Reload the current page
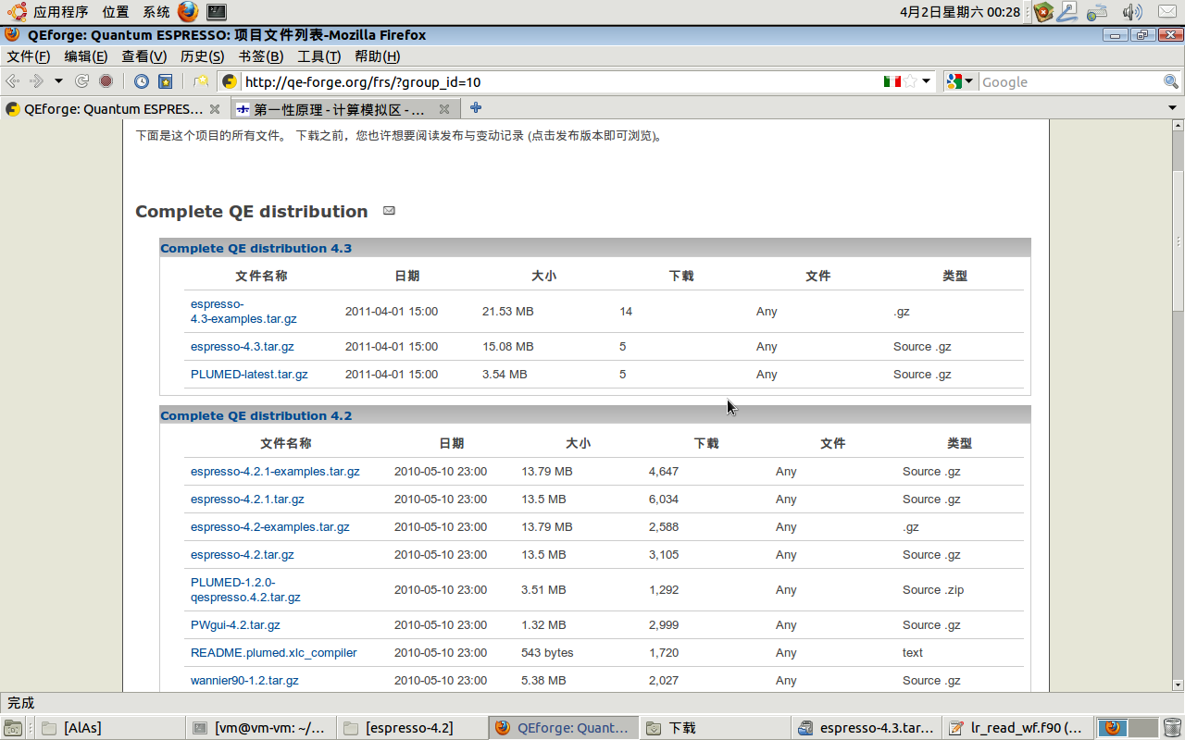Viewport: 1185px width, 740px height. point(82,81)
